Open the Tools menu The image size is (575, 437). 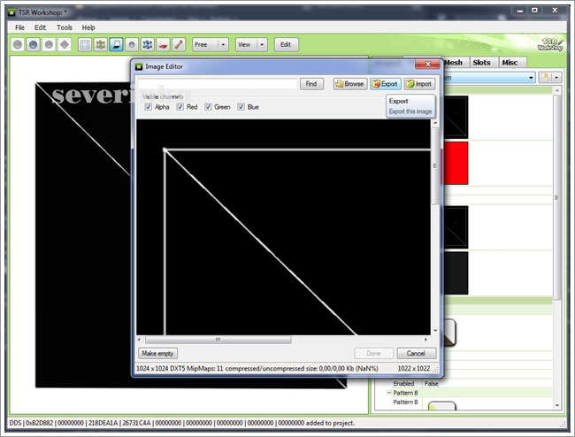[x=65, y=27]
